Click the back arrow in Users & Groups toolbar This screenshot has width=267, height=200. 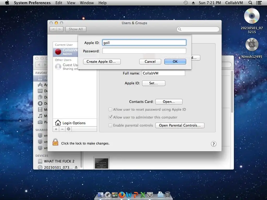click(53, 29)
